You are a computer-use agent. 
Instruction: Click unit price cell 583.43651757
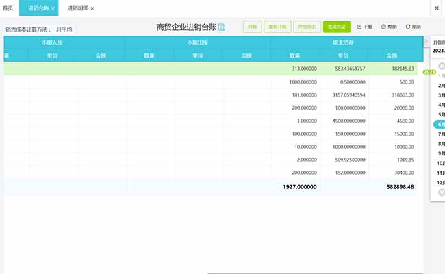click(350, 68)
